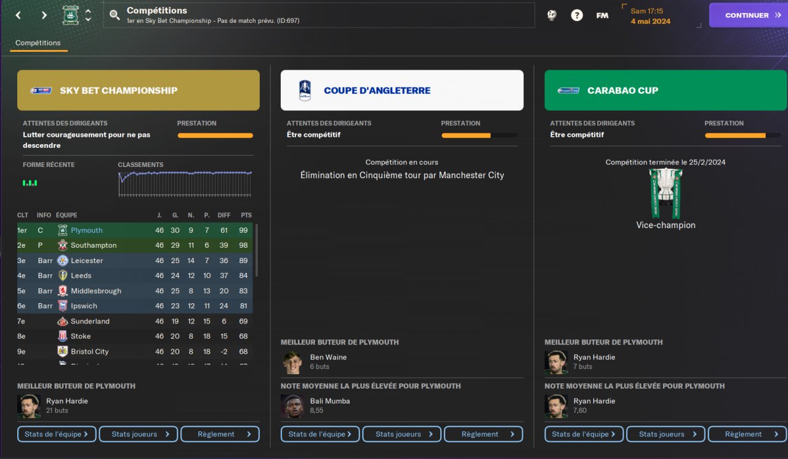The width and height of the screenshot is (788, 459).
Task: Click the PTS column header
Action: (246, 215)
